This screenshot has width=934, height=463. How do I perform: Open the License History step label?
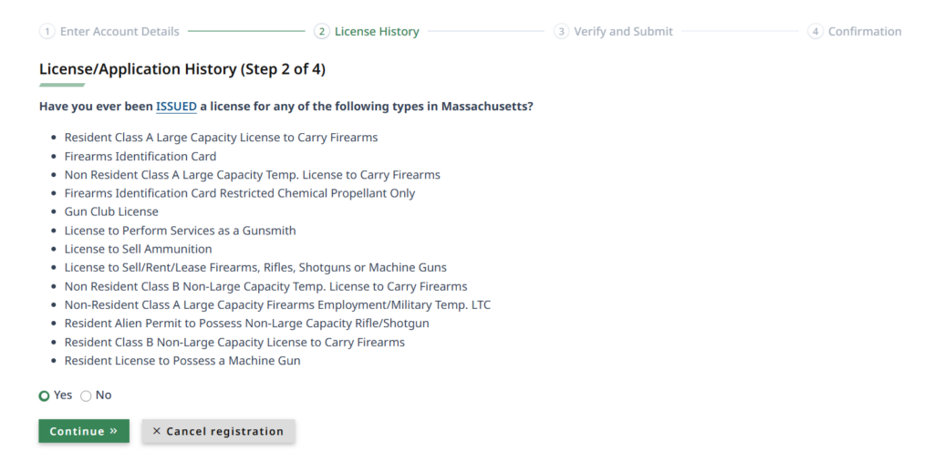(x=377, y=32)
